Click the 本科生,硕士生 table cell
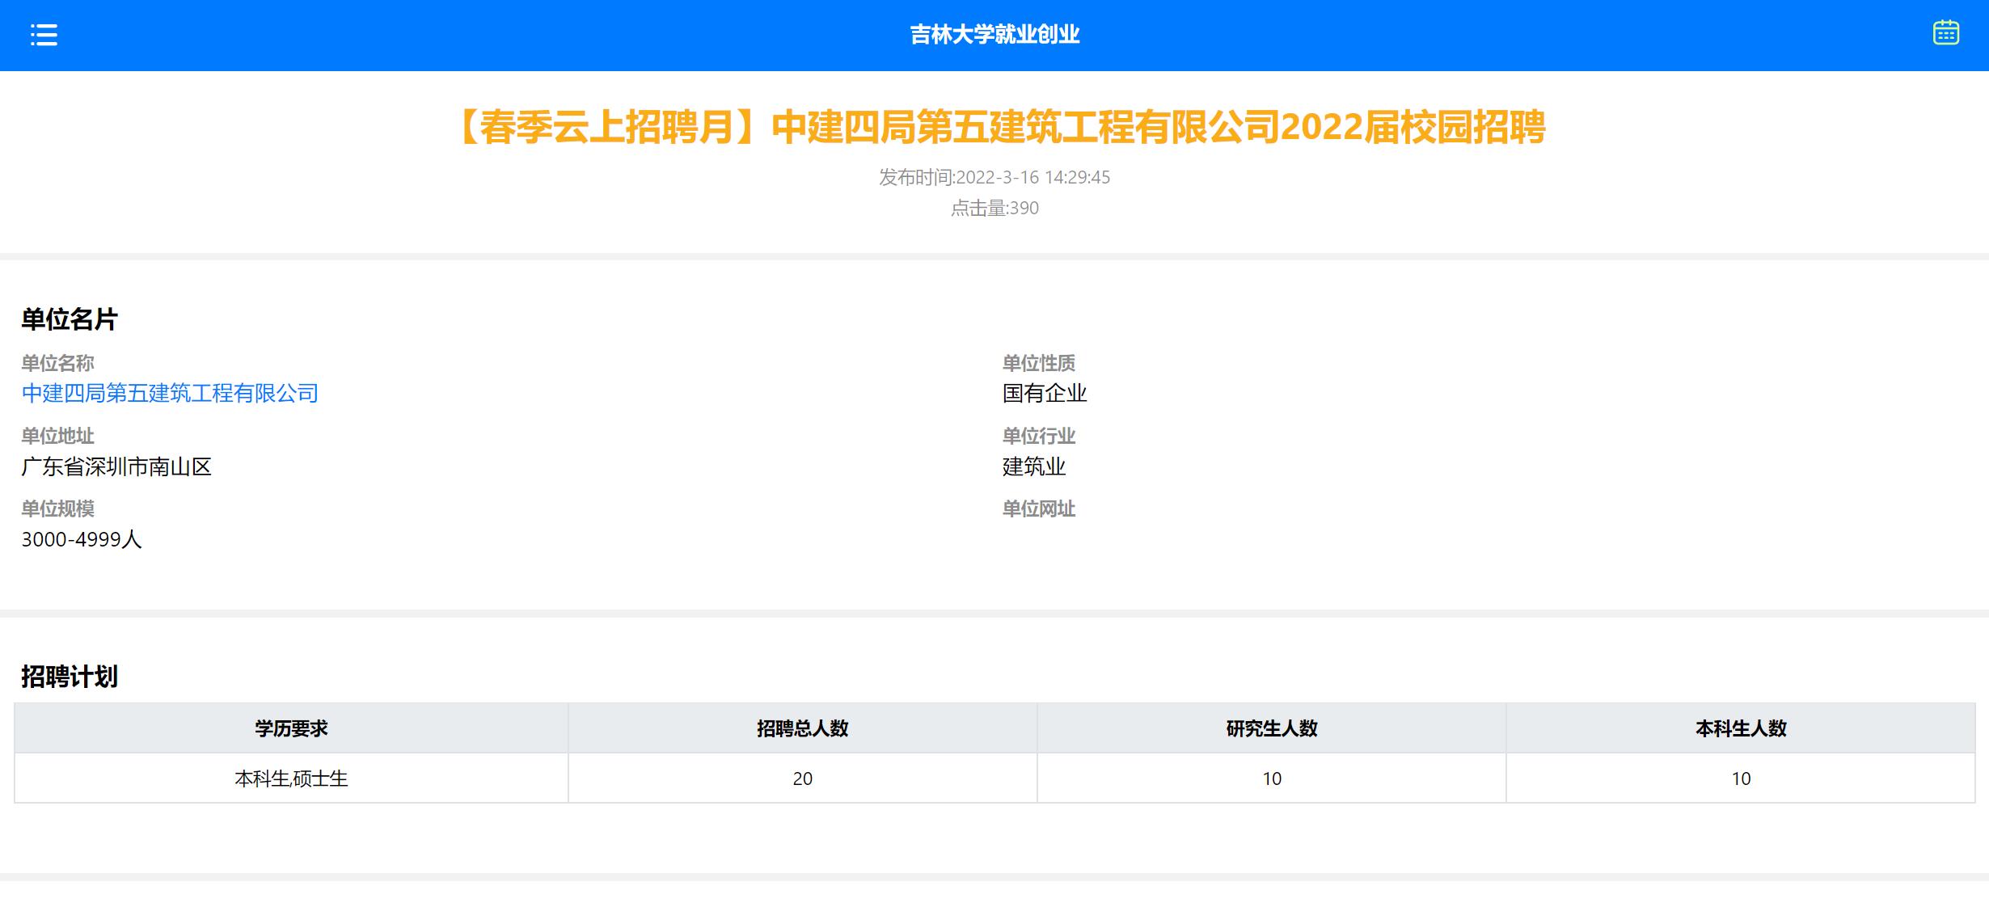The width and height of the screenshot is (1989, 903). pyautogui.click(x=291, y=779)
